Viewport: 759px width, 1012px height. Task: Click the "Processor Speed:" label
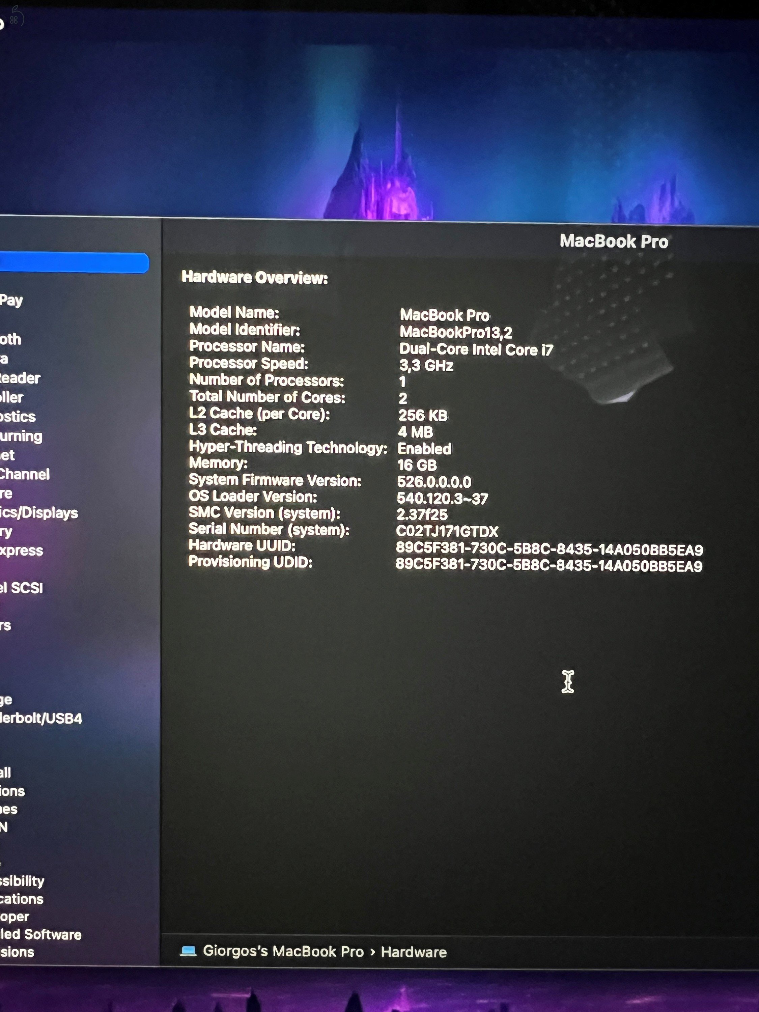click(249, 363)
